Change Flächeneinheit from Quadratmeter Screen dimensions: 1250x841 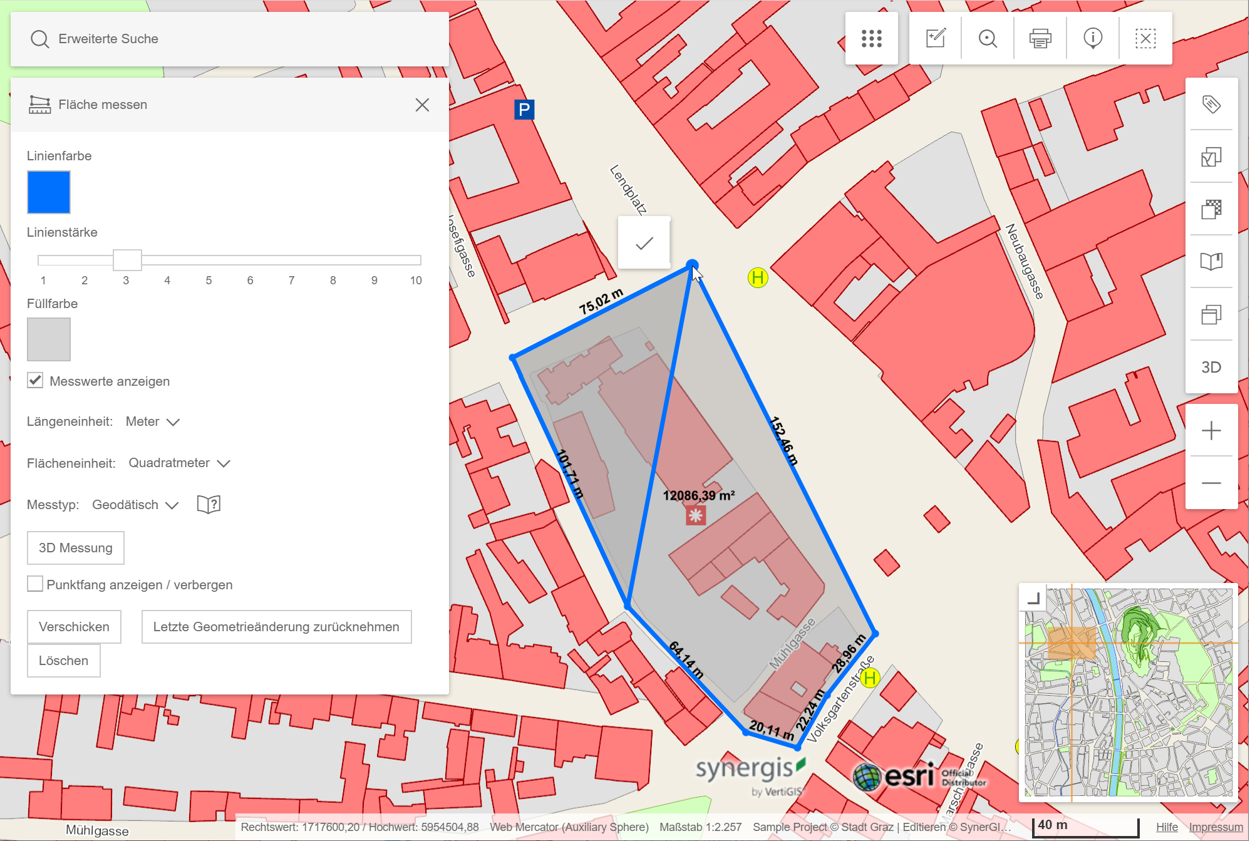[x=179, y=463]
